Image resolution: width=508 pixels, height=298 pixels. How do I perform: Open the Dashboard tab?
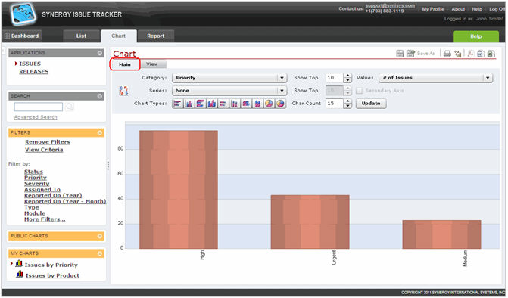tap(22, 36)
